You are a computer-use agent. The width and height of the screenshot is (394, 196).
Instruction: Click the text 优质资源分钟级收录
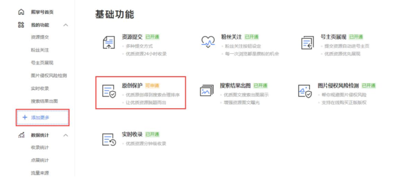[146, 144]
